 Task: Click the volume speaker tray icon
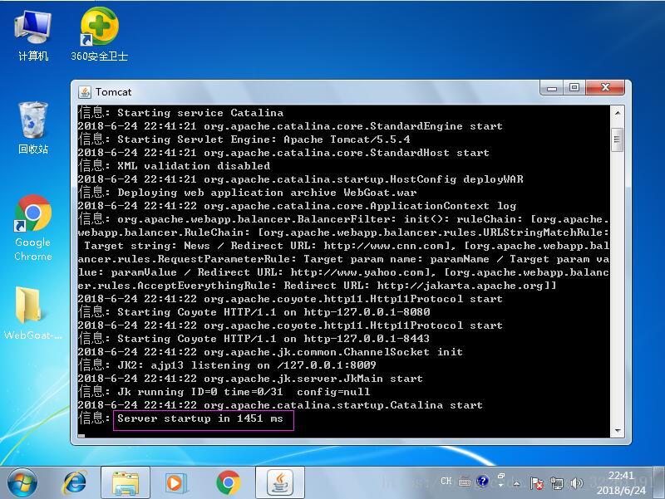(577, 483)
